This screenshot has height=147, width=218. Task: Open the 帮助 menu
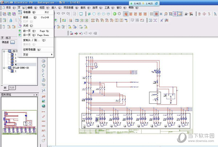coord(133,8)
